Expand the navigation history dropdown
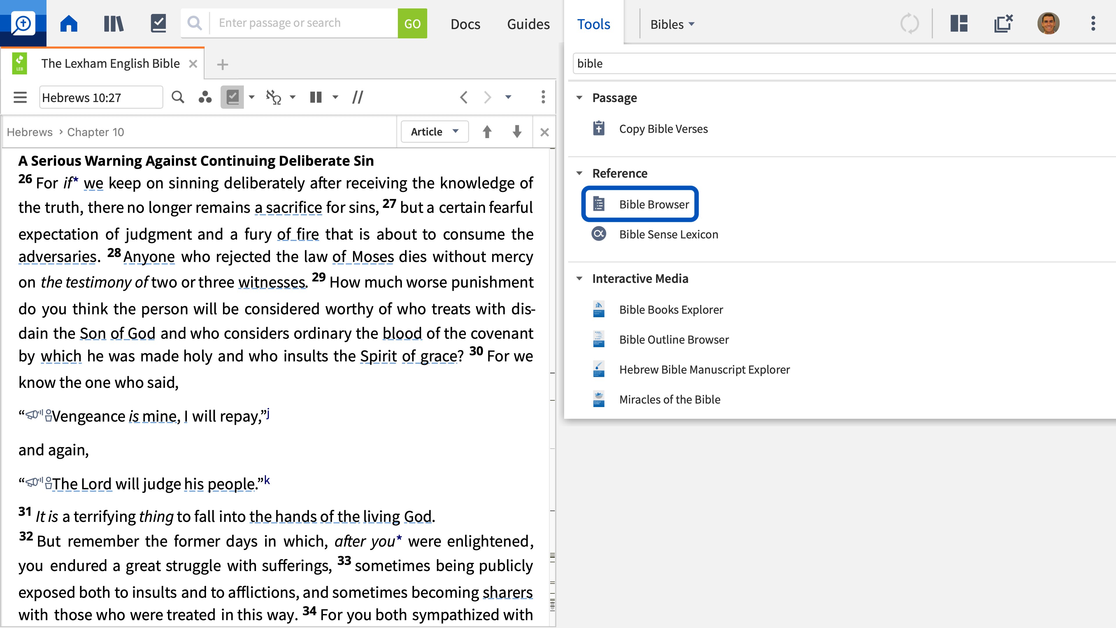 508,97
